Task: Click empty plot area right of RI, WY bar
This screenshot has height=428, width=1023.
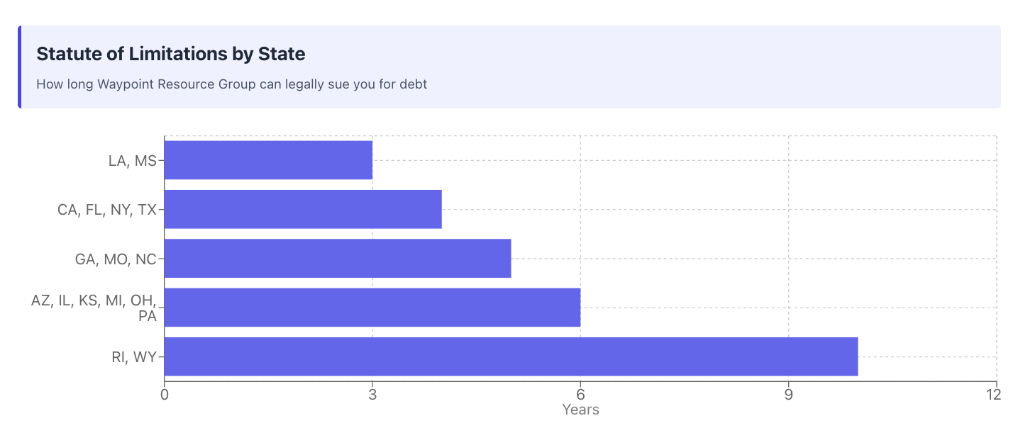Action: click(927, 356)
